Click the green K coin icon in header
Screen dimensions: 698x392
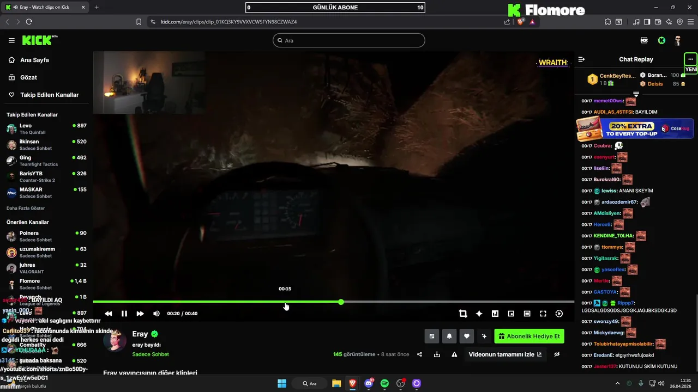tap(661, 40)
